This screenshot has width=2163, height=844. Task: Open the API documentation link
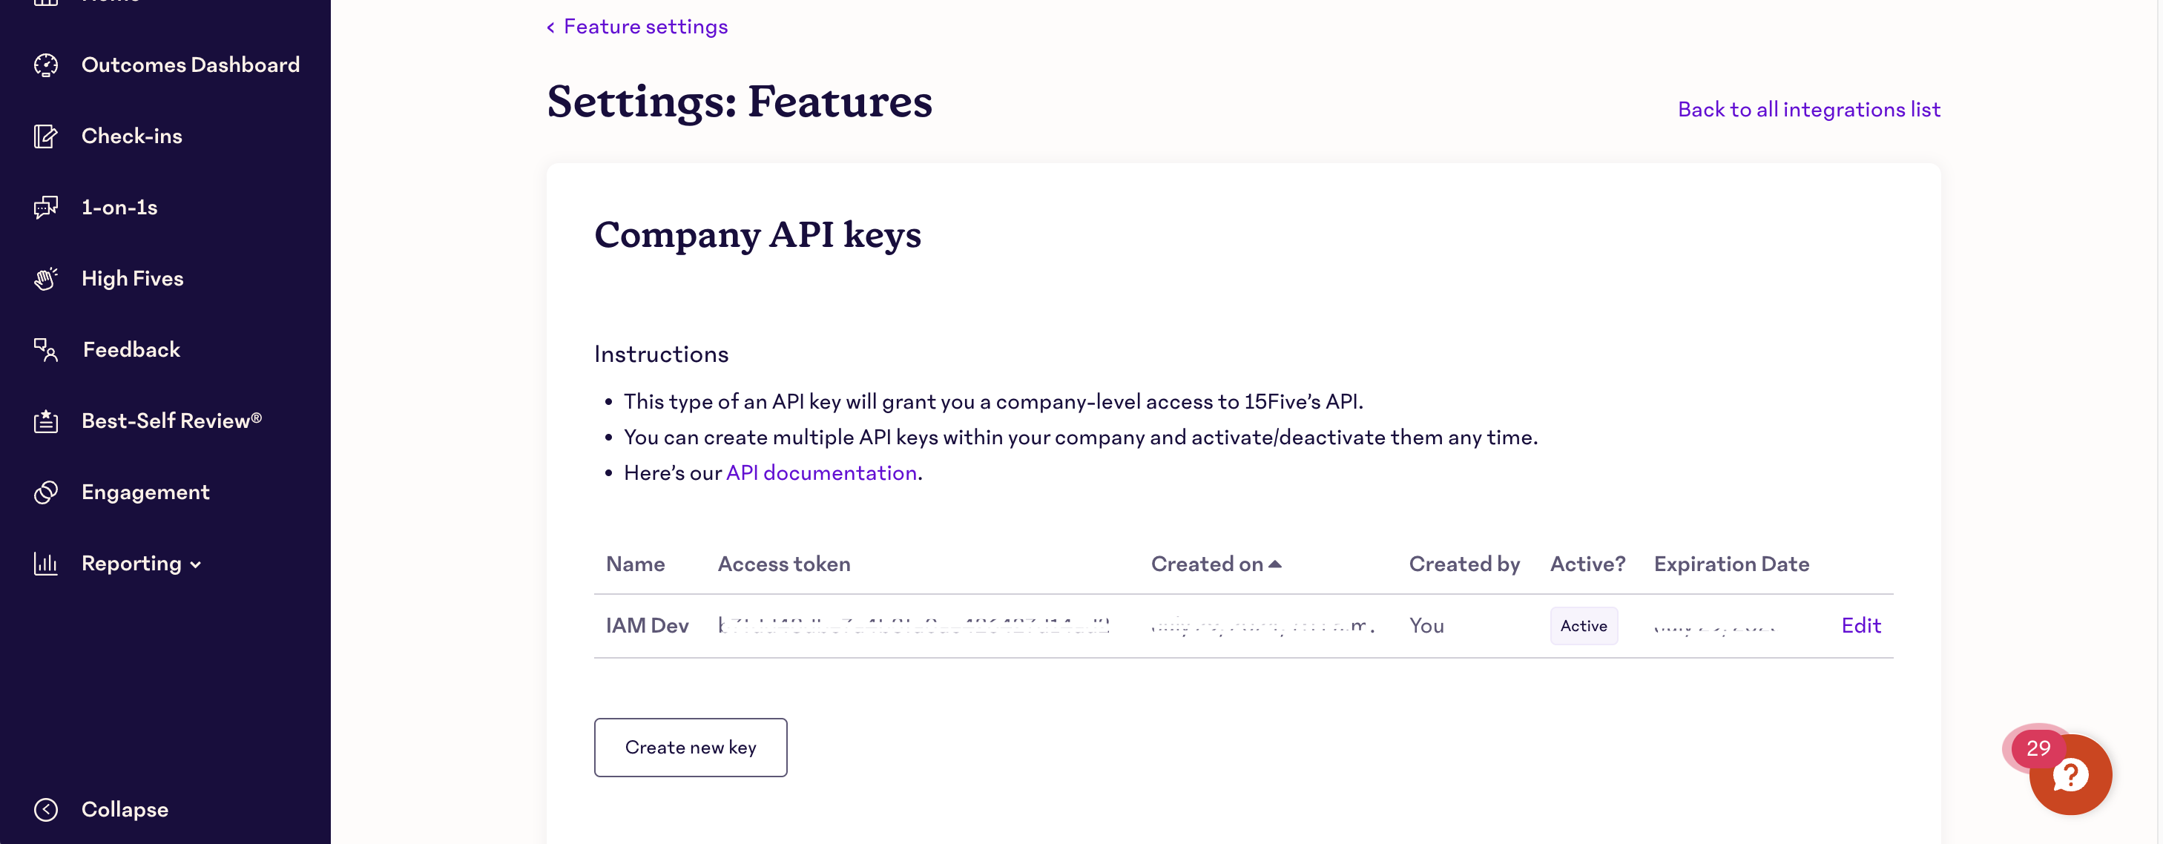pyautogui.click(x=820, y=472)
